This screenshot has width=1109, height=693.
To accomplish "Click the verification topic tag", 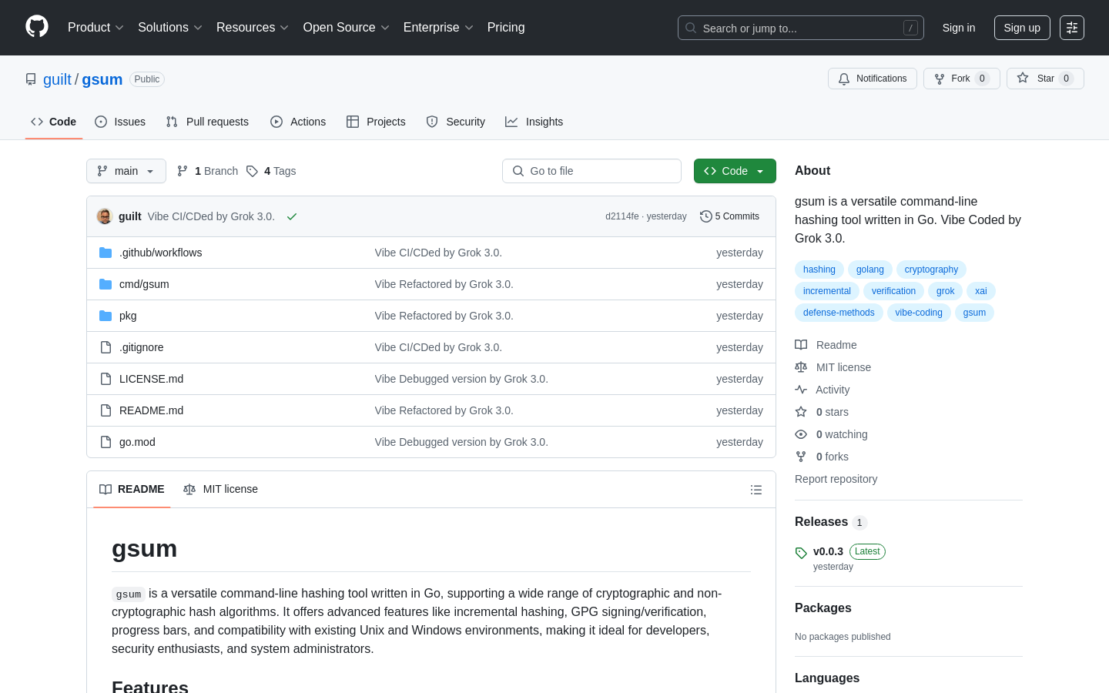I will pos(893,291).
